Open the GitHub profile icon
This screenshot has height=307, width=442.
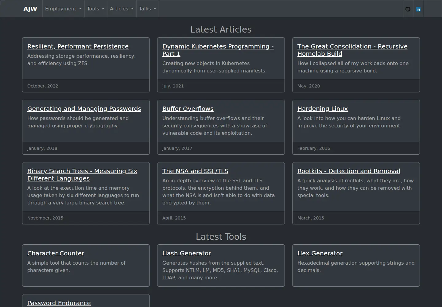coord(408,9)
